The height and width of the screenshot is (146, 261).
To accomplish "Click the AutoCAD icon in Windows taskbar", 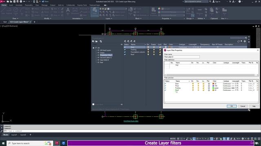I will click(57, 143).
